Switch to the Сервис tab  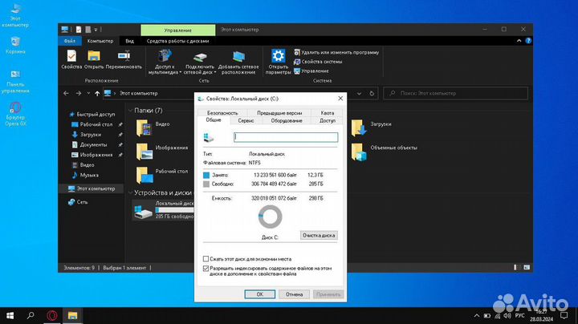[246, 120]
